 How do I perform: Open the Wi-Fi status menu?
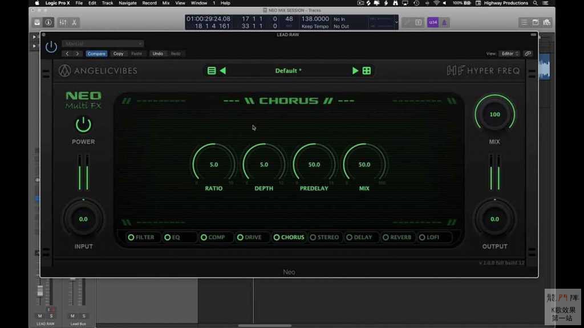point(436,3)
